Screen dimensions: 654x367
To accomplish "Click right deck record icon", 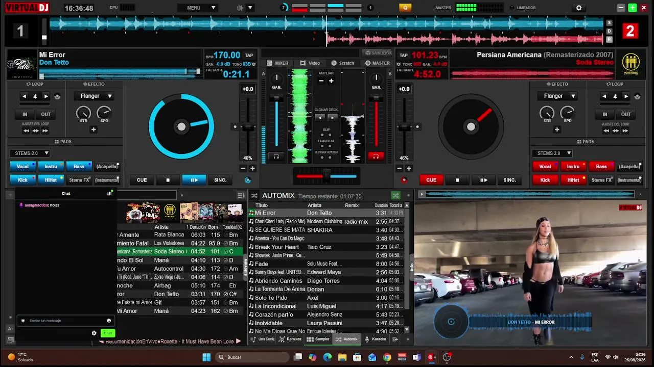I will click(x=404, y=180).
